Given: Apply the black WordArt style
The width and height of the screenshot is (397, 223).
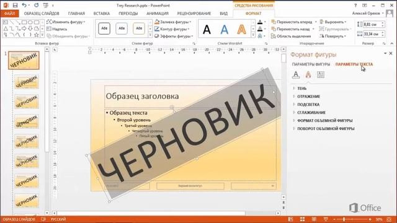Looking at the screenshot, I should click(x=207, y=29).
